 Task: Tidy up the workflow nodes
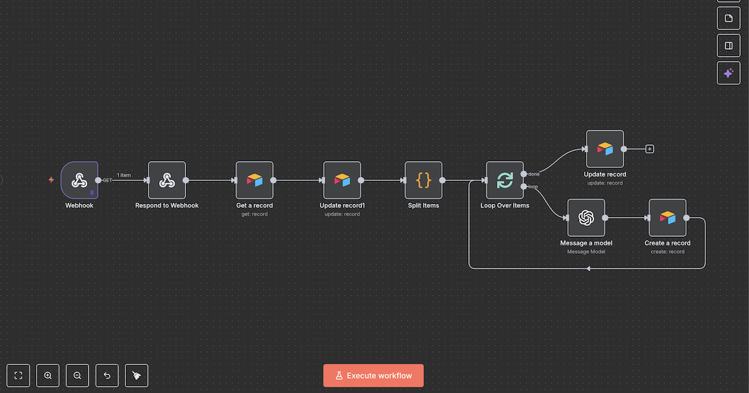tap(137, 376)
